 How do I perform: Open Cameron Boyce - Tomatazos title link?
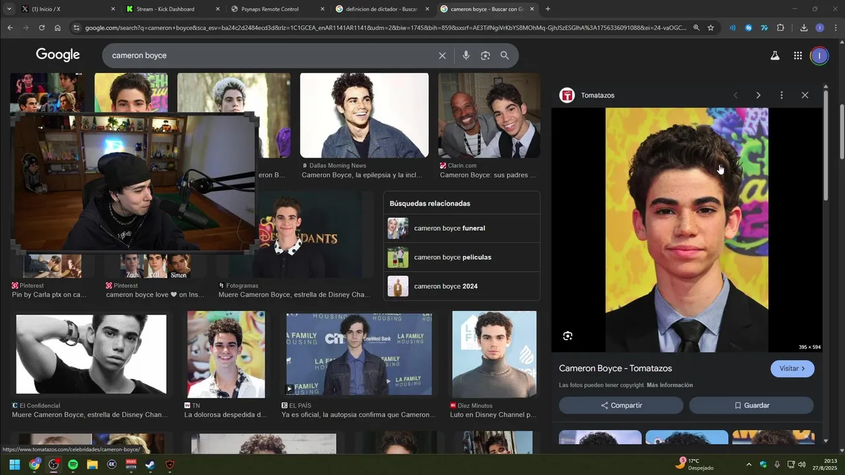tap(615, 368)
